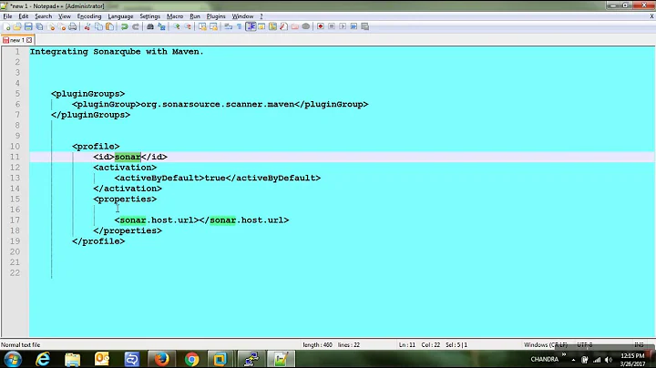656x368 pixels.
Task: Open the File menu
Action: tap(7, 16)
